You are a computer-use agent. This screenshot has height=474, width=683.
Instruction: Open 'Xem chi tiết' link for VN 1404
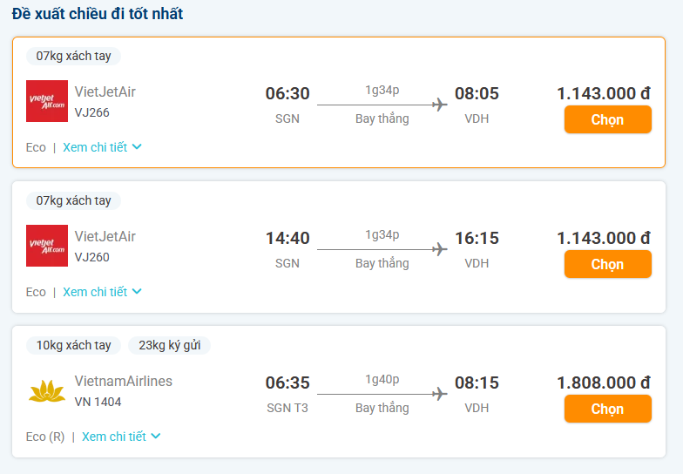(x=114, y=437)
